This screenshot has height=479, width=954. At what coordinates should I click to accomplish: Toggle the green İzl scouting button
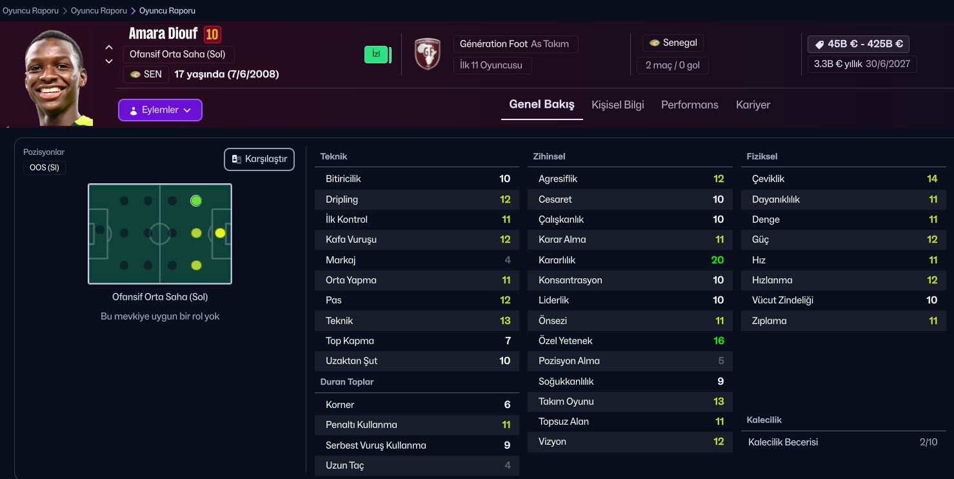coord(377,54)
